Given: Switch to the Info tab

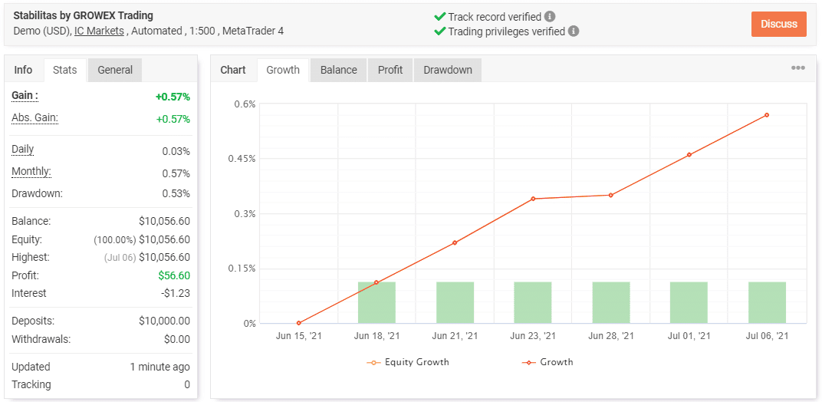Looking at the screenshot, I should pyautogui.click(x=23, y=70).
